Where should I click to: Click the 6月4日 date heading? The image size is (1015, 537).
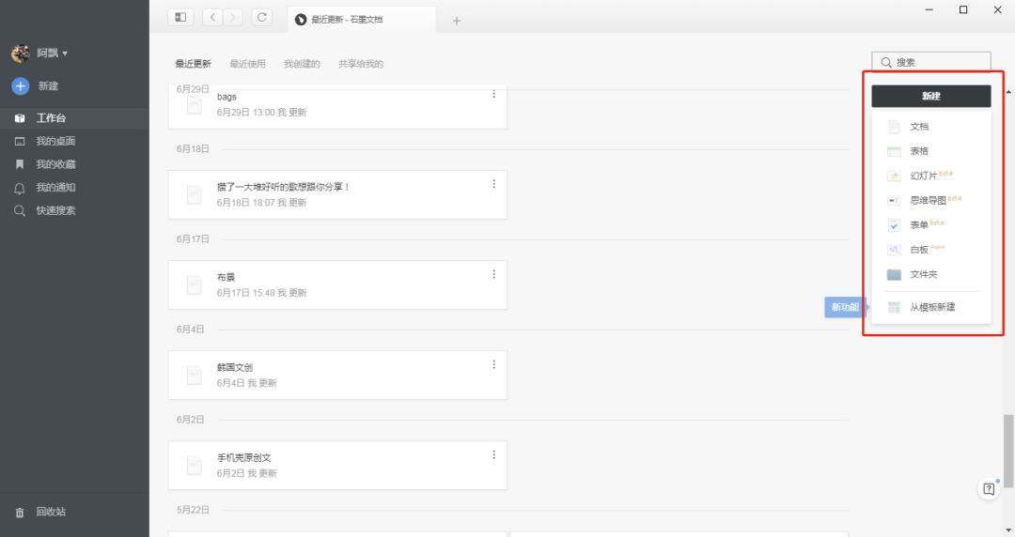pyautogui.click(x=190, y=330)
